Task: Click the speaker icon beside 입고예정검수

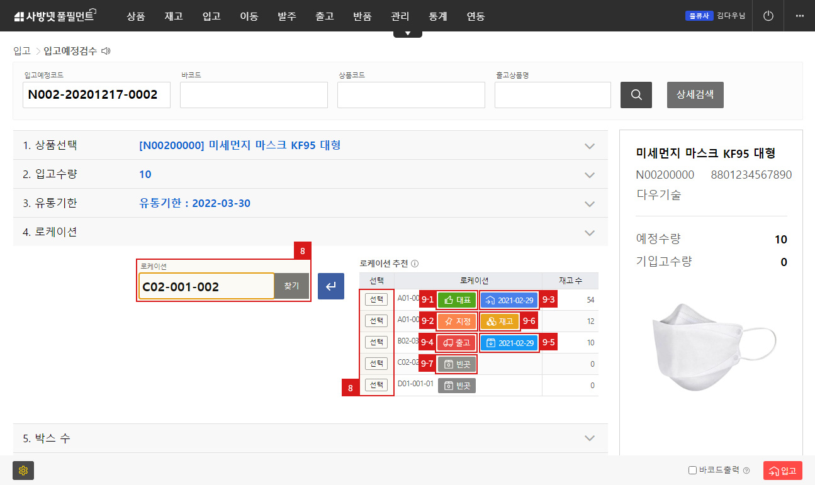Action: pyautogui.click(x=106, y=51)
